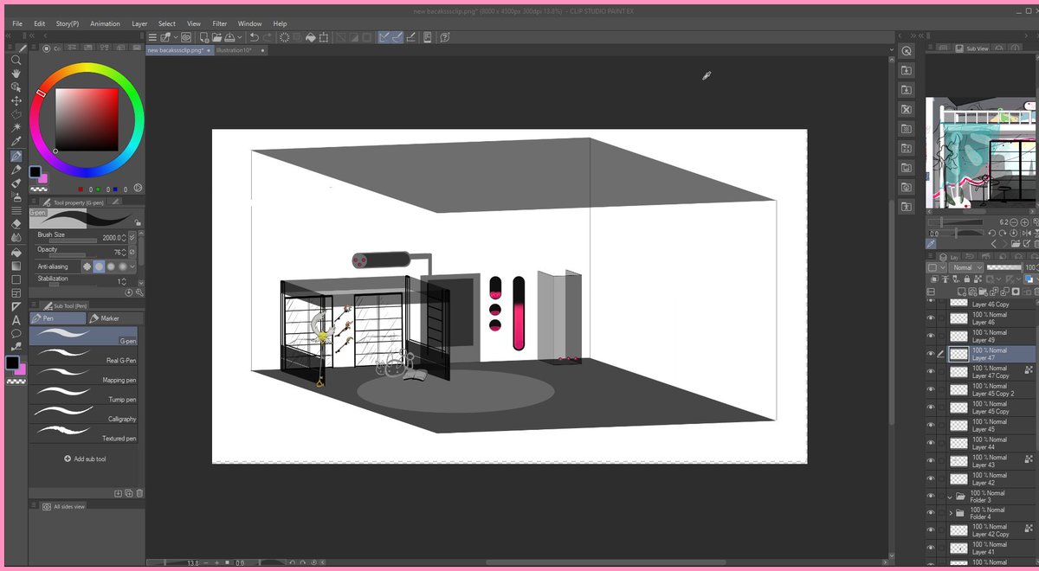Select the Pencil tool

tap(16, 170)
